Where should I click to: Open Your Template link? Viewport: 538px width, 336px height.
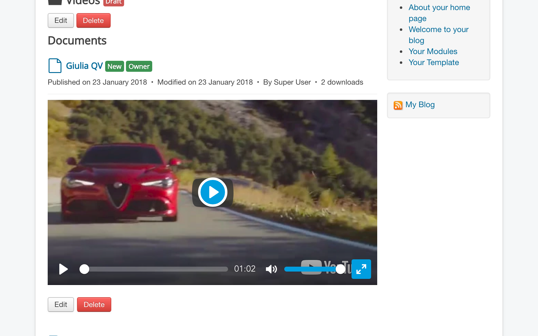coord(433,62)
